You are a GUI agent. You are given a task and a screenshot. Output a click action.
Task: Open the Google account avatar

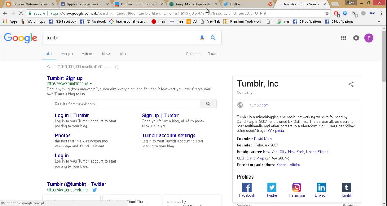coord(369,38)
